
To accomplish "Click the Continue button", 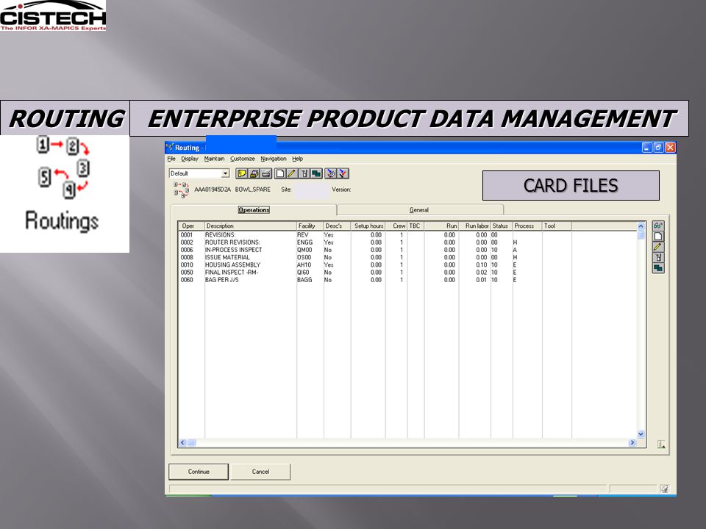I will pyautogui.click(x=199, y=472).
